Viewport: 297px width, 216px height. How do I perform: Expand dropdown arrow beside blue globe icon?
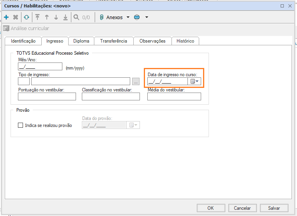coord(147,17)
